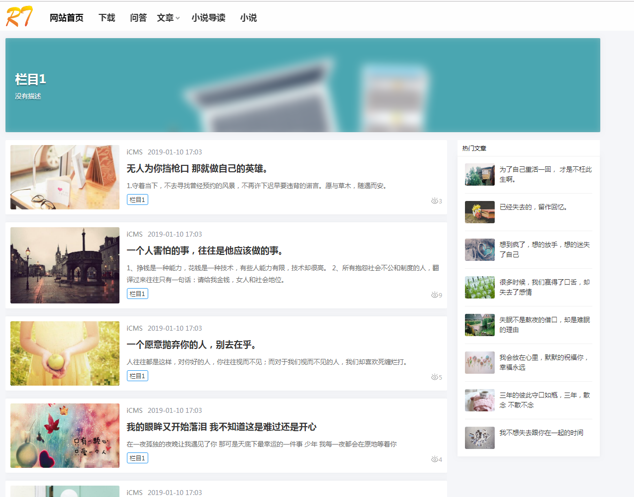This screenshot has width=634, height=497.
Task: Click sidebar thumbnail for 三年的彼此守口如瓶
Action: 480,400
